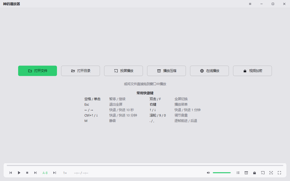The height and width of the screenshot is (181, 290).
Task: Click the 滚轮 / 9 / 0 shortcut
Action: [158, 115]
